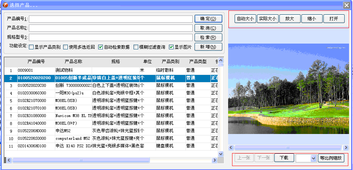Select 实际大小 actual size button
The height and width of the screenshot is (170, 353).
point(267,19)
